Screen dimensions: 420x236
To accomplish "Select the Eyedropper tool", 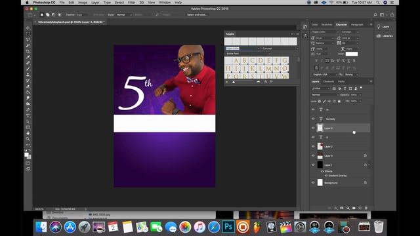I will click(x=28, y=57).
